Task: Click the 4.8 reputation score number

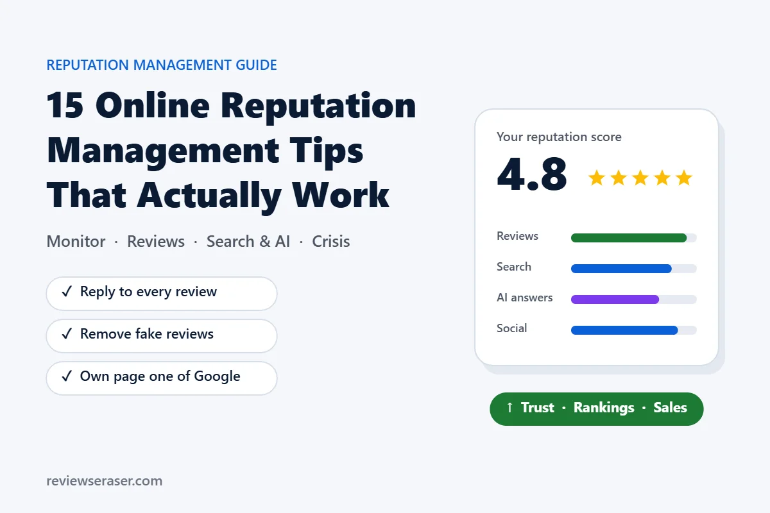Action: coord(533,175)
